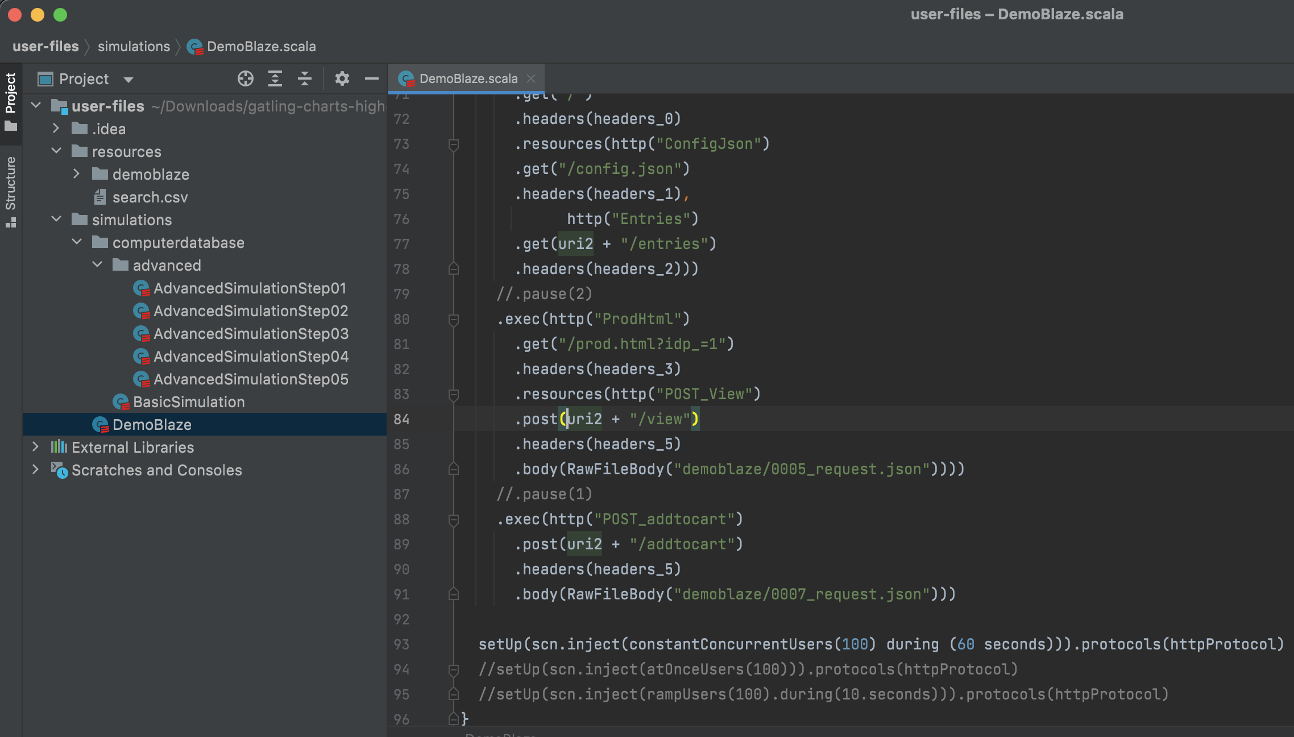Click the Scala file icon in the breadcrumb bar
Screen dimensions: 1294x737
click(196, 46)
